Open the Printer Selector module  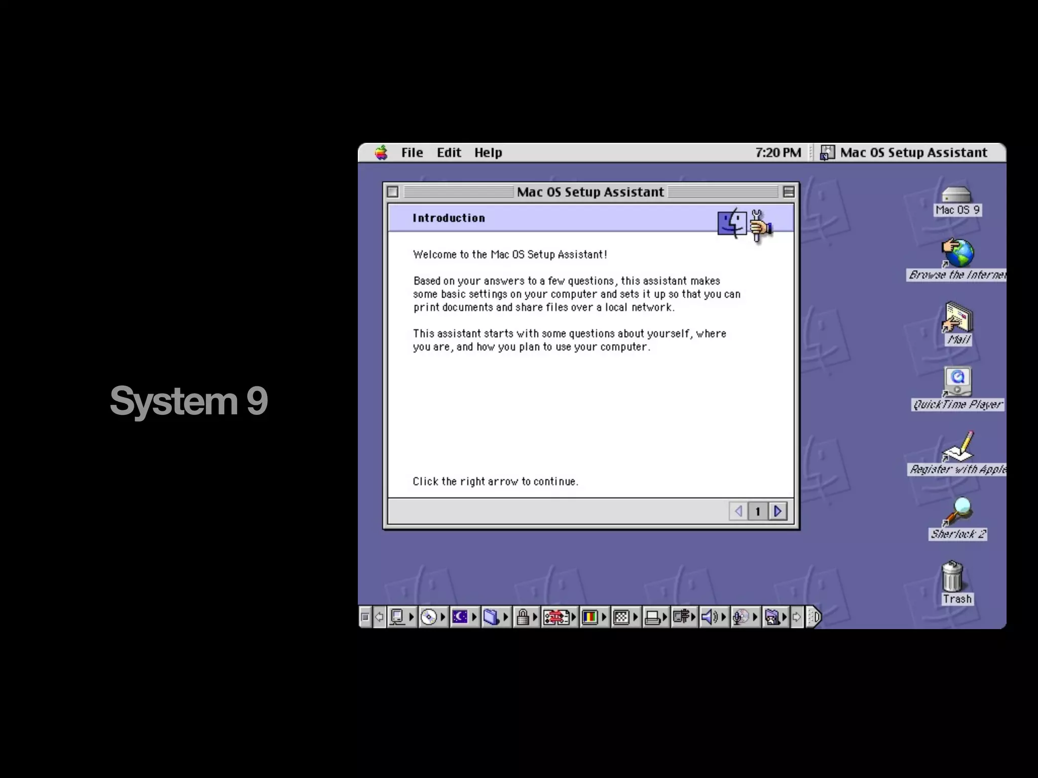pyautogui.click(x=655, y=617)
